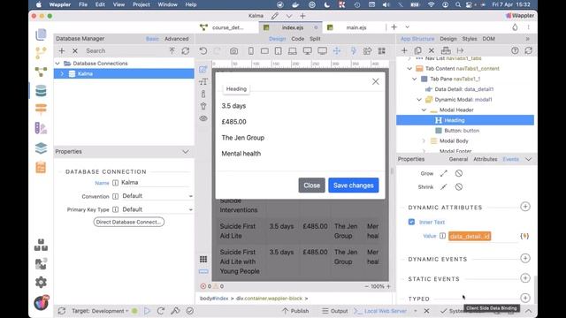
Task: Open the Project menu
Action: [141, 4]
